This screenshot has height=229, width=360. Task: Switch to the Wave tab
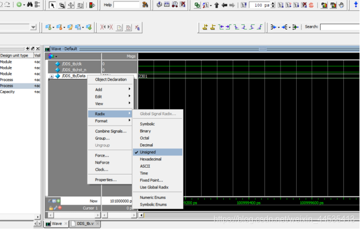(x=57, y=224)
